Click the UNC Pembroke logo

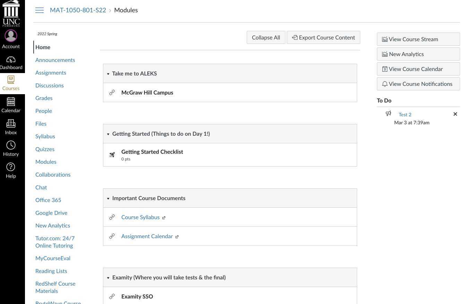click(x=11, y=13)
